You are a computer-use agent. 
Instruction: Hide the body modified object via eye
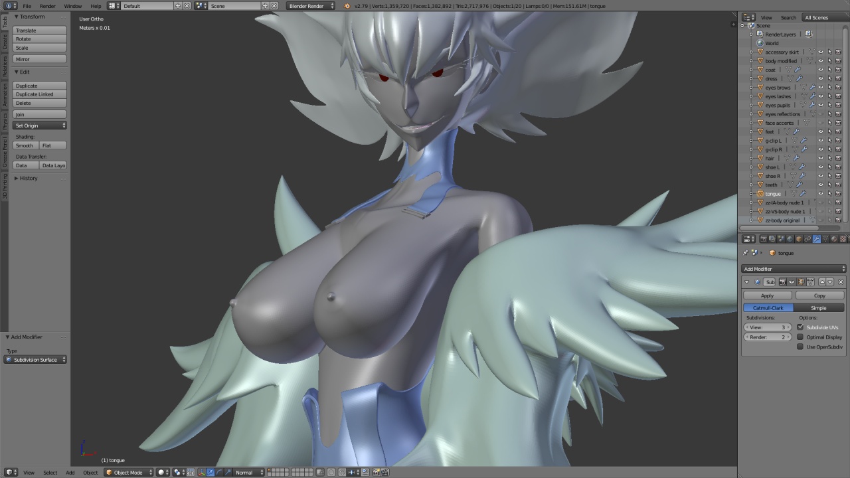coord(821,60)
